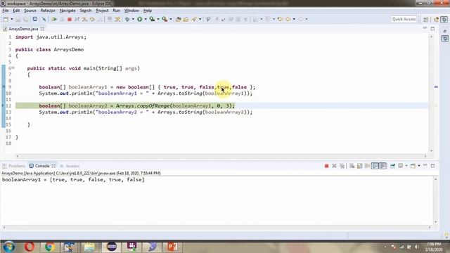The image size is (450, 253).
Task: Open the External Tools dropdown arrow
Action: pyautogui.click(x=171, y=19)
